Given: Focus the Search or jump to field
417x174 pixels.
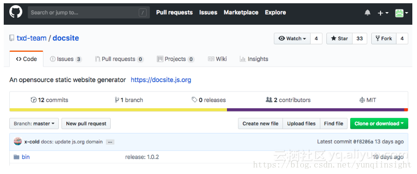Looking at the screenshot, I should [x=89, y=13].
